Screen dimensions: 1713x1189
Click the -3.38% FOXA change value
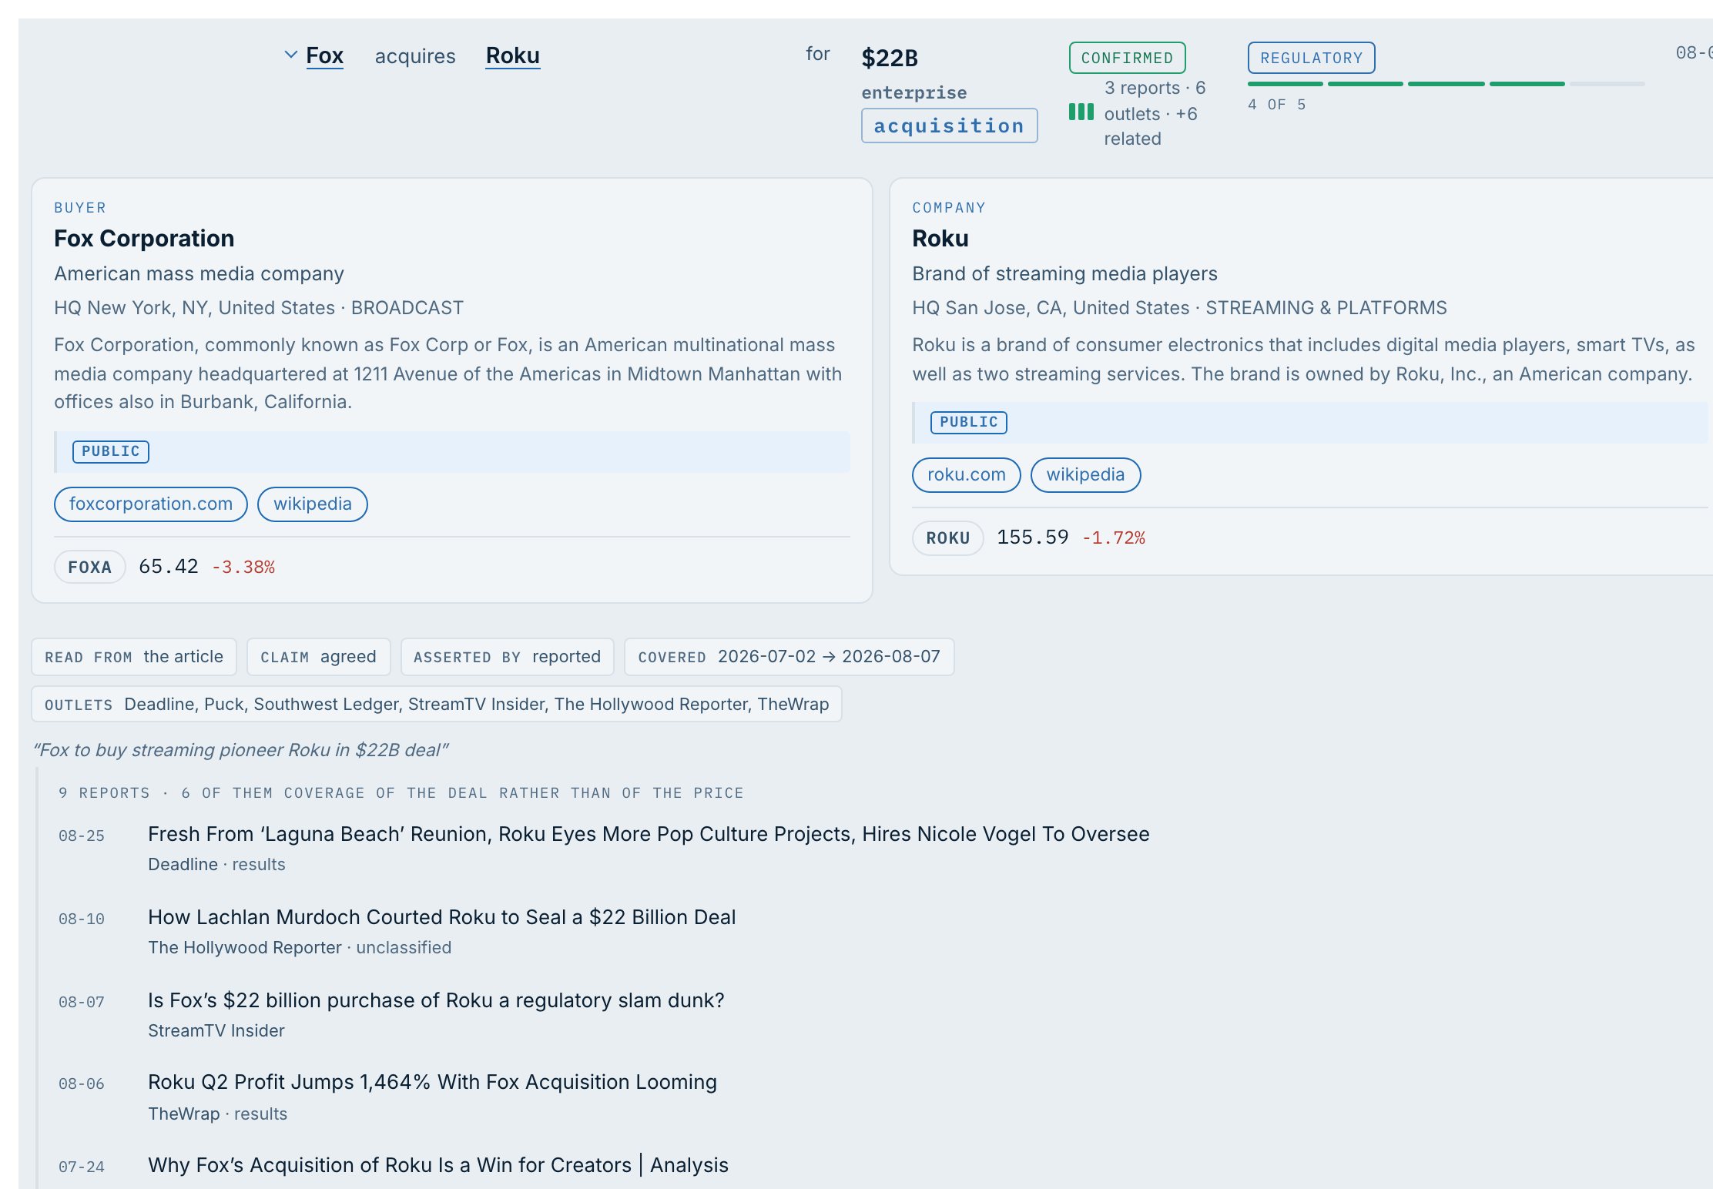click(x=243, y=568)
